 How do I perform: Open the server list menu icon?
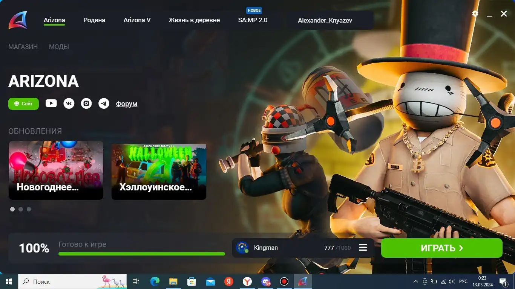coord(363,248)
